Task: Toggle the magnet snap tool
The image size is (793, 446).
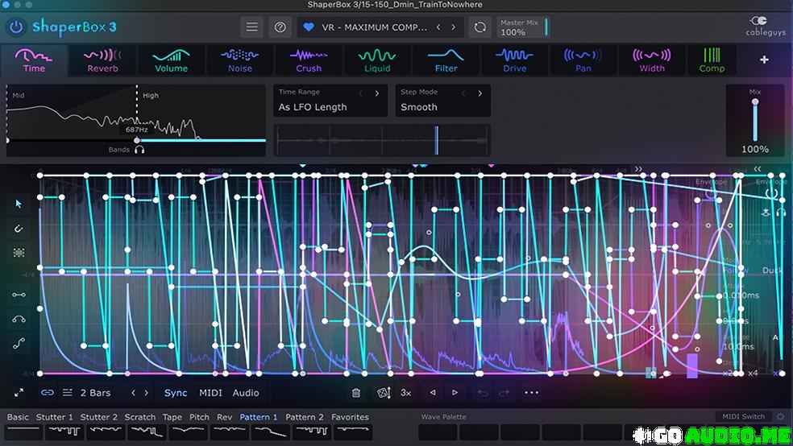Action: point(19,229)
